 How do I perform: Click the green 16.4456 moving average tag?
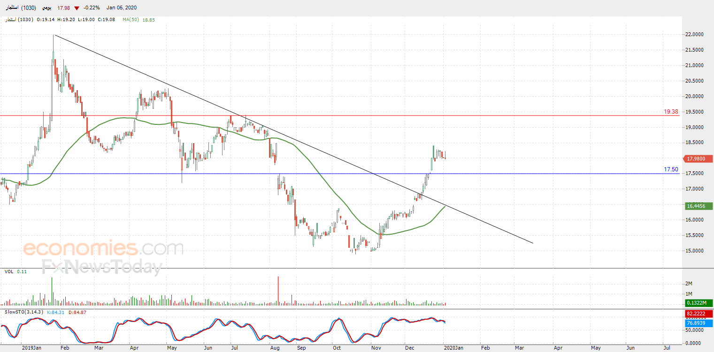pos(699,206)
